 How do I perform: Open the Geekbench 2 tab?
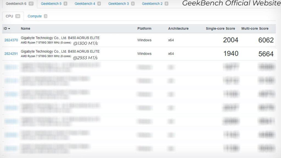coord(155,4)
